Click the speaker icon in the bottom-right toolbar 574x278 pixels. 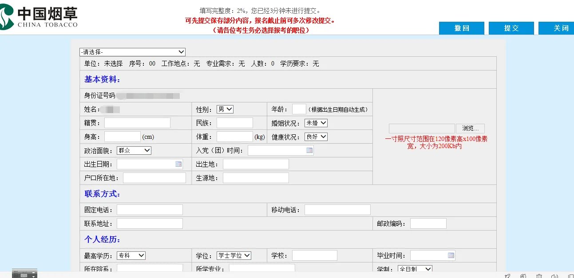pyautogui.click(x=555, y=276)
